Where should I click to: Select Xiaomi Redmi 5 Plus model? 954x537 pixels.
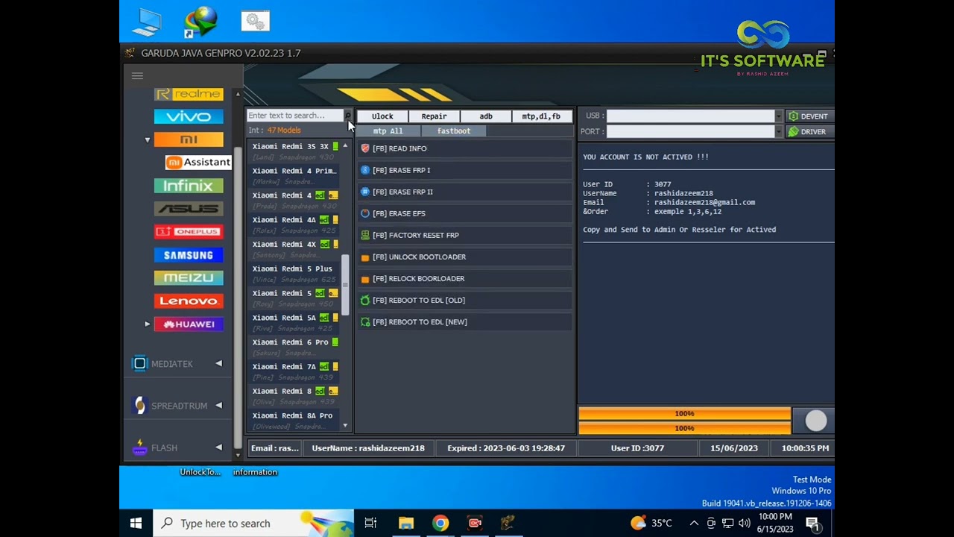click(x=294, y=273)
